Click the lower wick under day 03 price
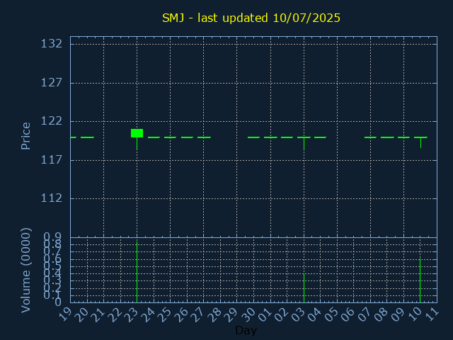The height and width of the screenshot is (340, 453). [x=304, y=143]
